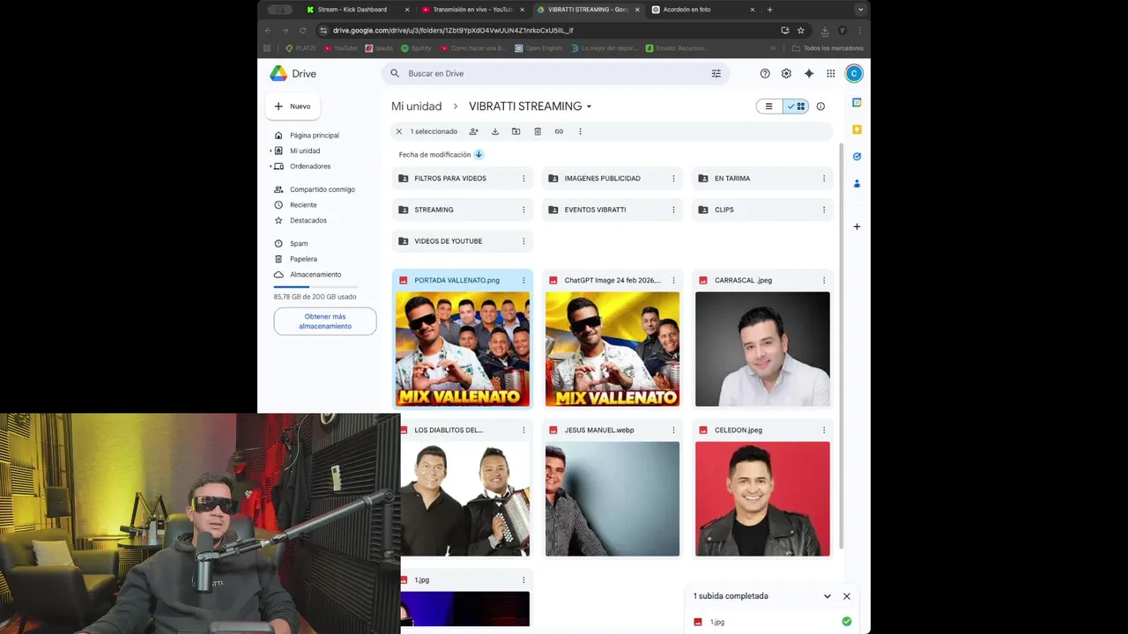Reverse sort direction arrow by modification date
The width and height of the screenshot is (1128, 634).
pos(479,154)
